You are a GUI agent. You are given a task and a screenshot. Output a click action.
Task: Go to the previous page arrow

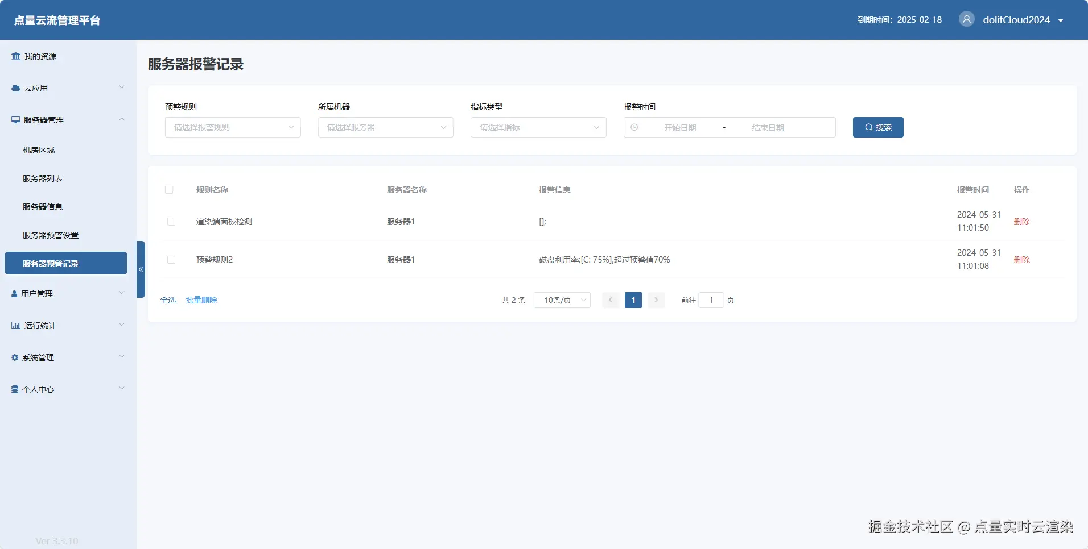611,300
